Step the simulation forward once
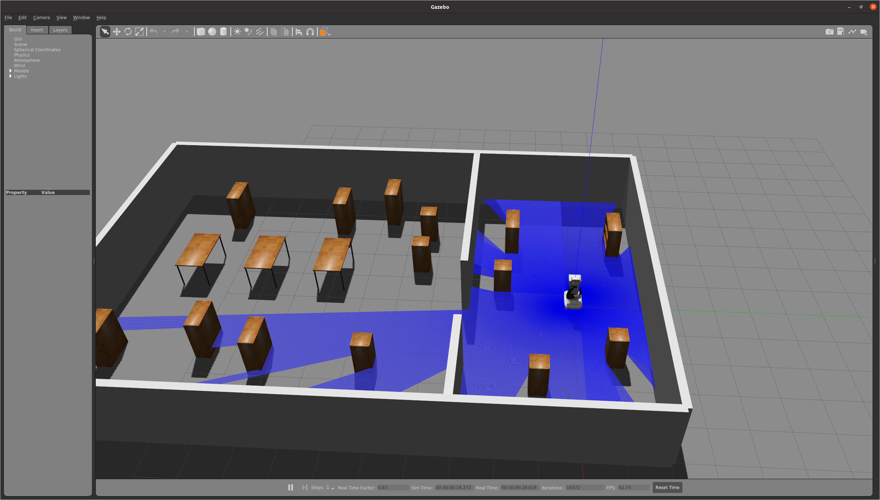Image resolution: width=880 pixels, height=500 pixels. [304, 487]
